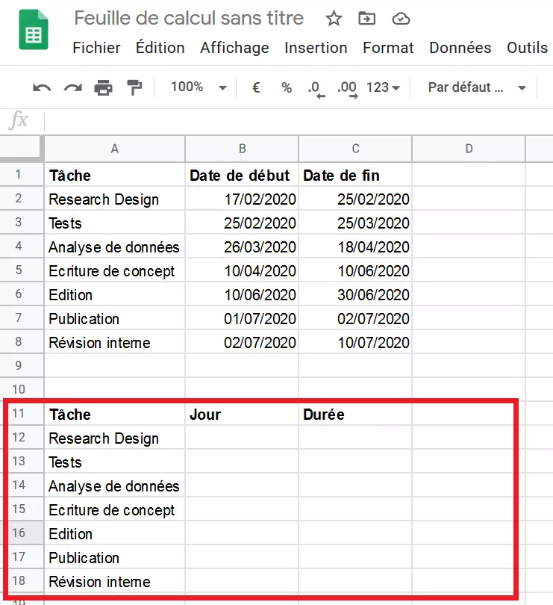The image size is (553, 605).
Task: Select Analyse de données cell in row 4
Action: [114, 246]
